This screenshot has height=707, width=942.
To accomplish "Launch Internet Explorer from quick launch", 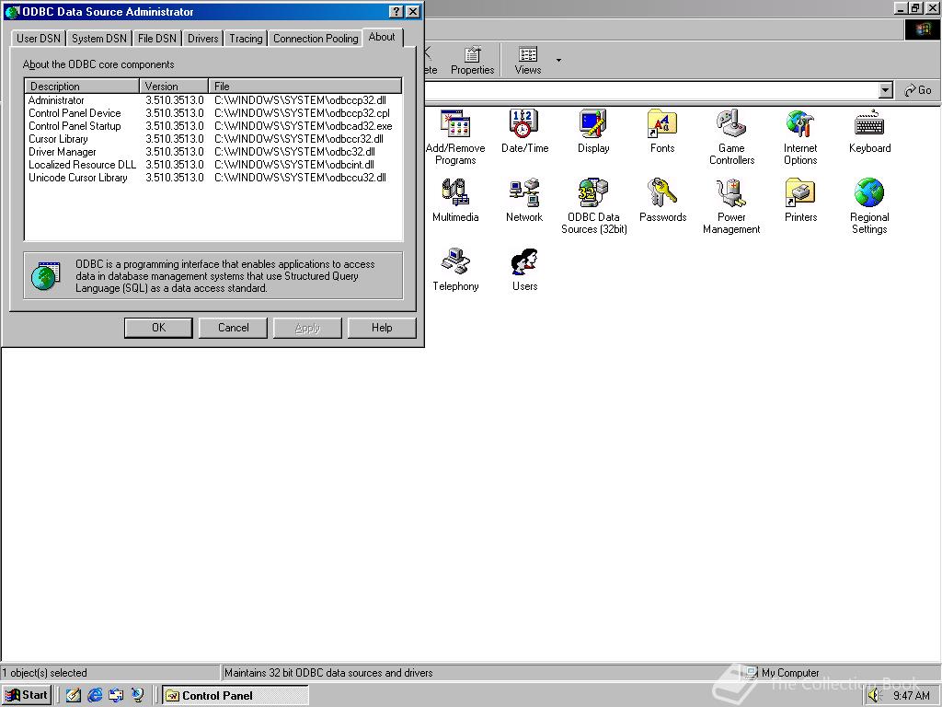I will 95,696.
